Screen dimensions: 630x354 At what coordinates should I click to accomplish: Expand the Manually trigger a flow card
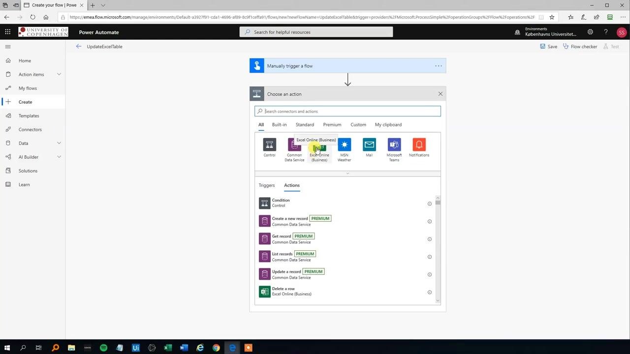click(347, 66)
